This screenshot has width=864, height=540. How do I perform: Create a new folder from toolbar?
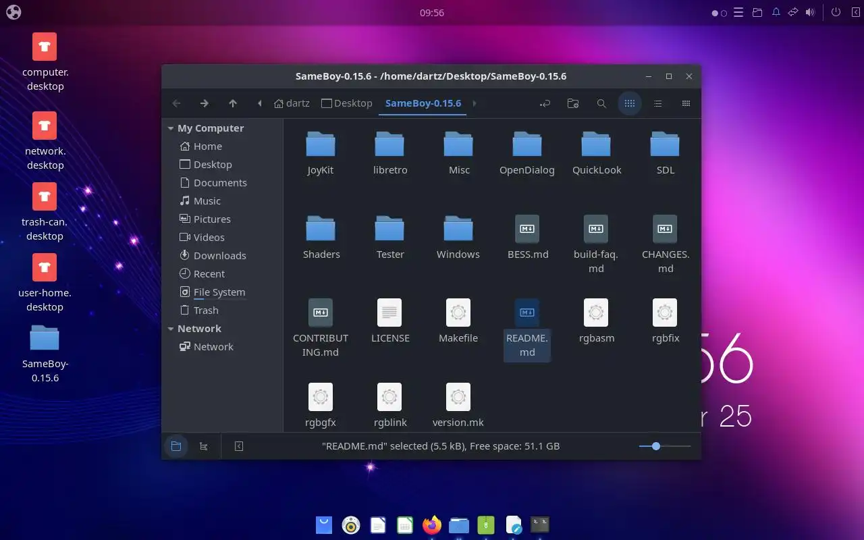click(573, 103)
